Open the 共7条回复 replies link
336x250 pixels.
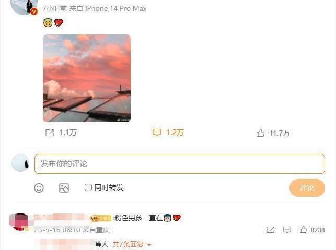(128, 244)
